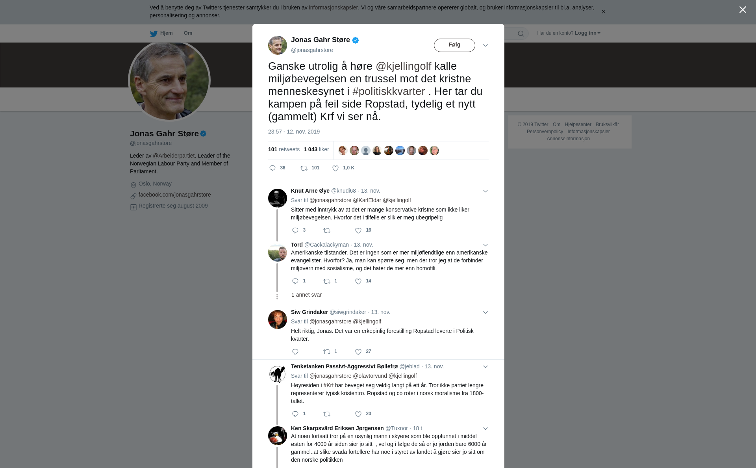Like Knut Arne Øye's reply
The width and height of the screenshot is (756, 468).
pos(358,230)
